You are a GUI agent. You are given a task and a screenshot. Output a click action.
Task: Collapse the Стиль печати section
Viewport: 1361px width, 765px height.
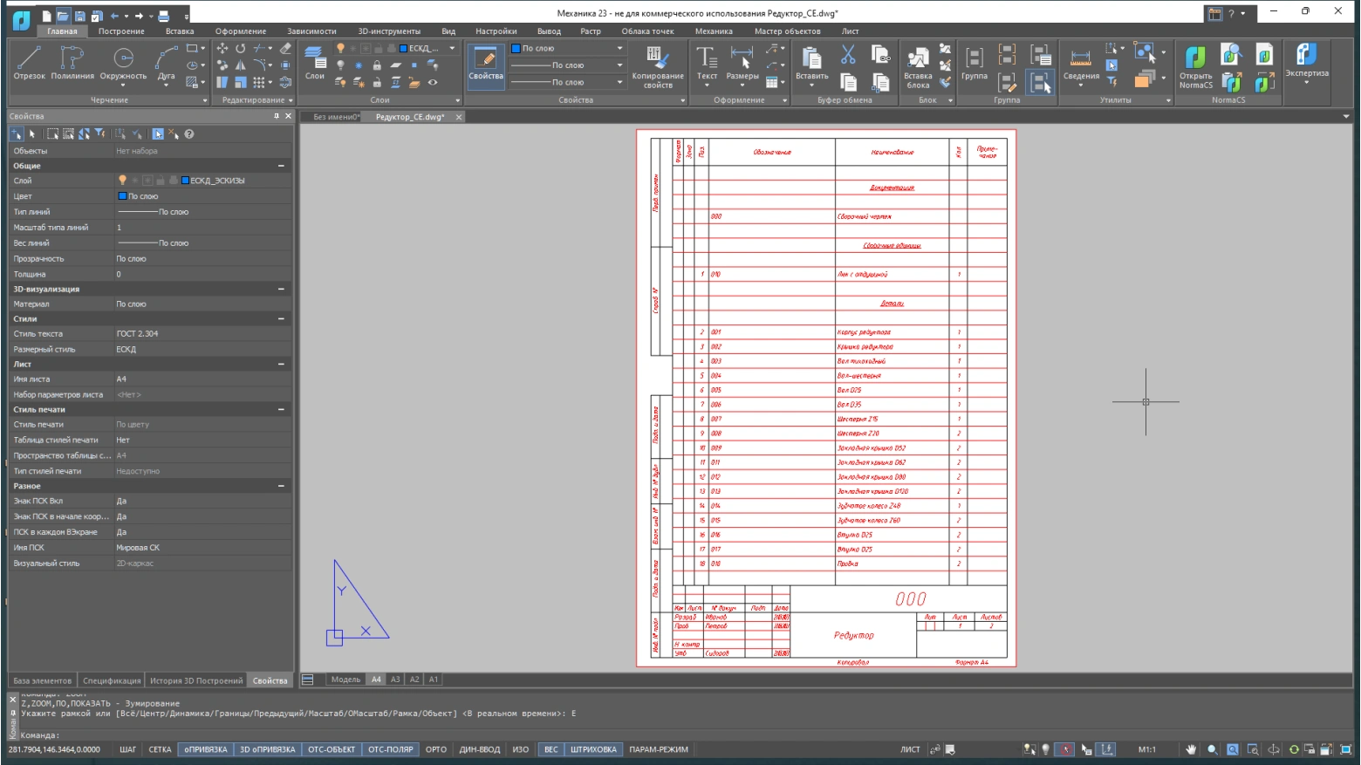tap(281, 410)
